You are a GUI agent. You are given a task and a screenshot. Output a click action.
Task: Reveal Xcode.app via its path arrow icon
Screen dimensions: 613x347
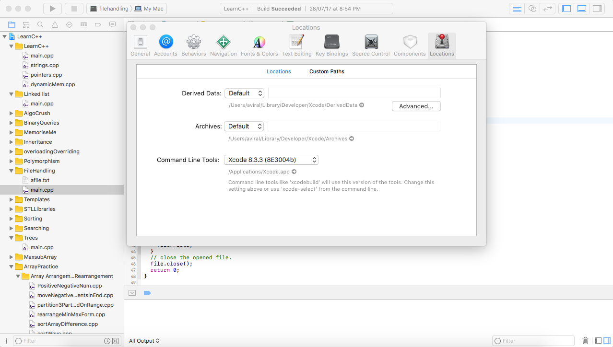[294, 172]
